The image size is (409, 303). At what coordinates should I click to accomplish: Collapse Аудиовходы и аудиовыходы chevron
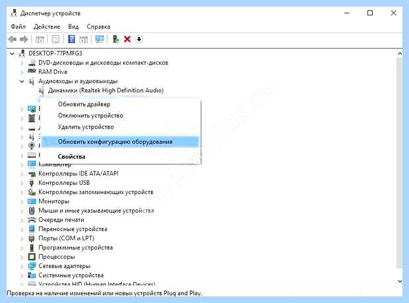(22, 82)
